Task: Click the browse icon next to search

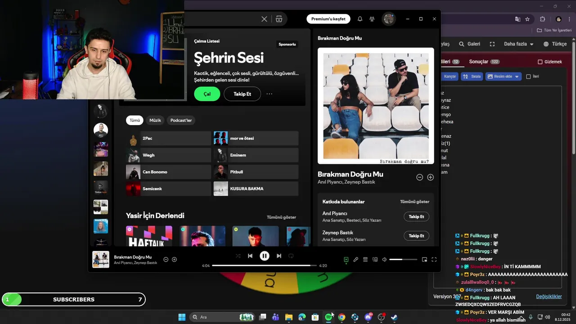Action: 279,19
